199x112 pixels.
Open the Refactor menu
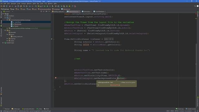click(29, 3)
